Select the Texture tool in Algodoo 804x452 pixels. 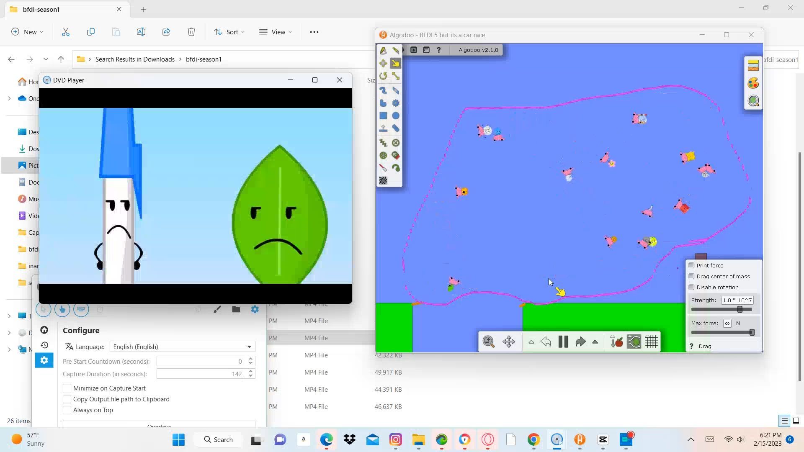point(383,180)
